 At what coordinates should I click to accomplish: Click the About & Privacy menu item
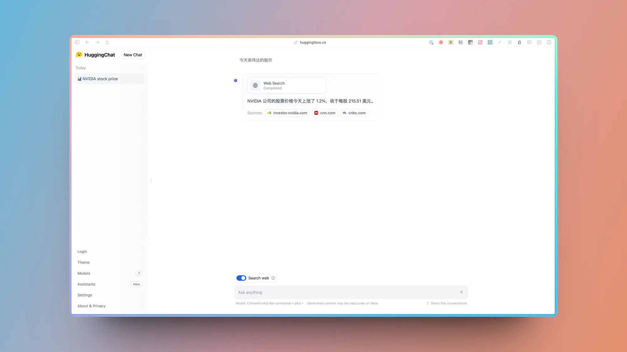coord(91,306)
